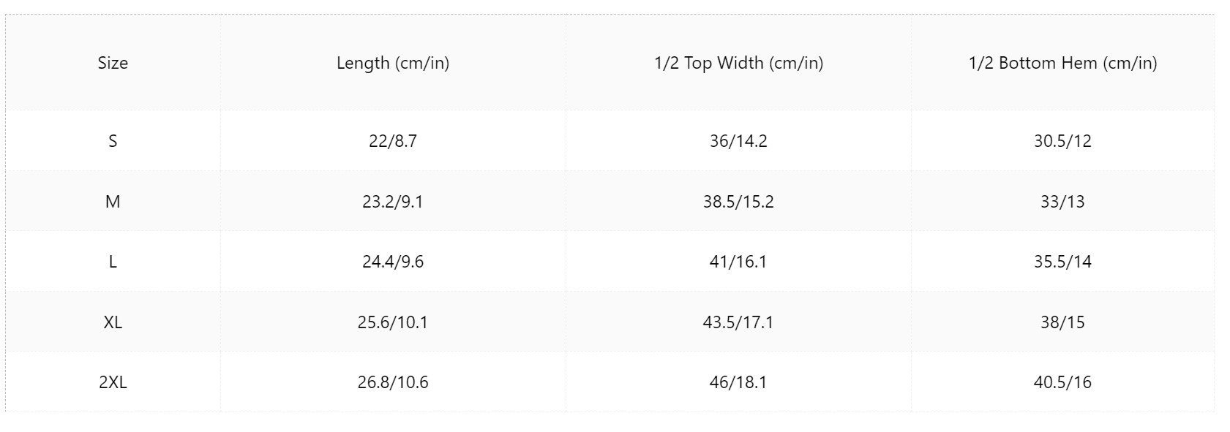
Task: Click bottom hem value 35.5/14
Action: click(x=1062, y=262)
